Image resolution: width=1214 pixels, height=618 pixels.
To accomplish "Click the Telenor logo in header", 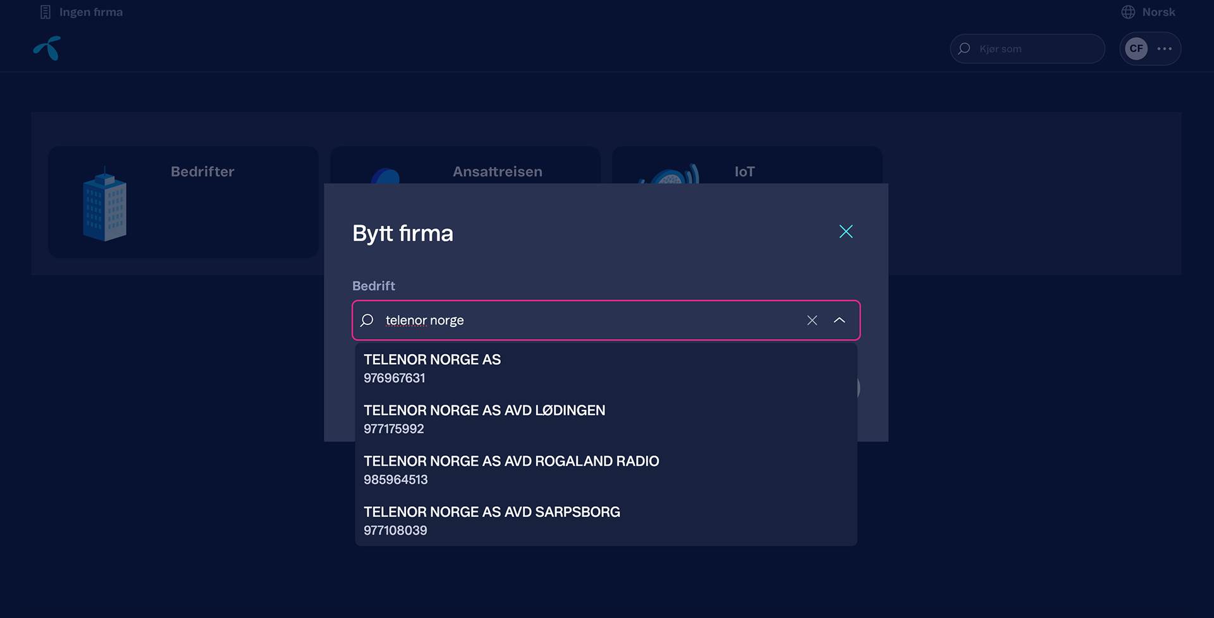I will point(47,48).
